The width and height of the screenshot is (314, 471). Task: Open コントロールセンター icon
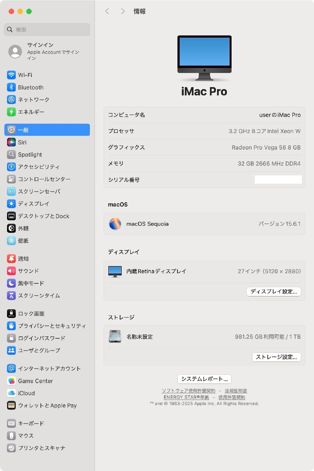point(11,179)
